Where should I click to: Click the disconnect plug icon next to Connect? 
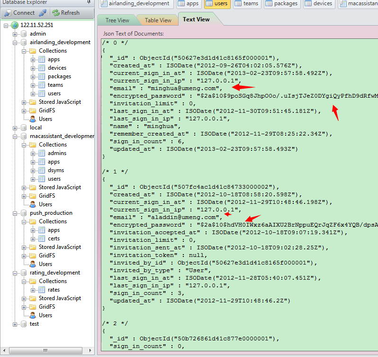coord(43,13)
